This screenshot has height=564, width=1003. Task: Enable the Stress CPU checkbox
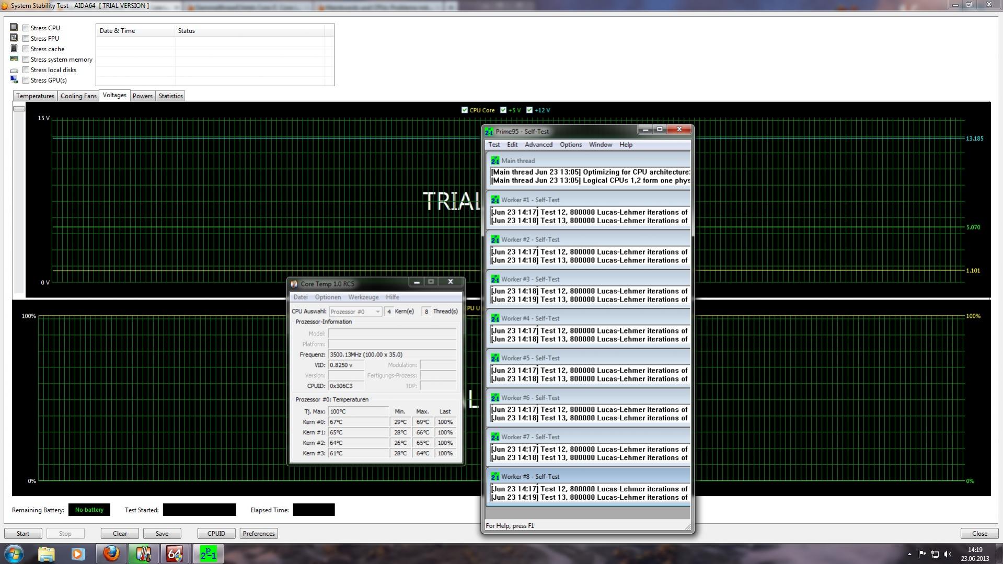(26, 28)
